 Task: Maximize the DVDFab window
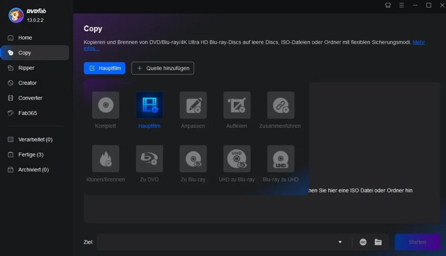pyautogui.click(x=429, y=5)
